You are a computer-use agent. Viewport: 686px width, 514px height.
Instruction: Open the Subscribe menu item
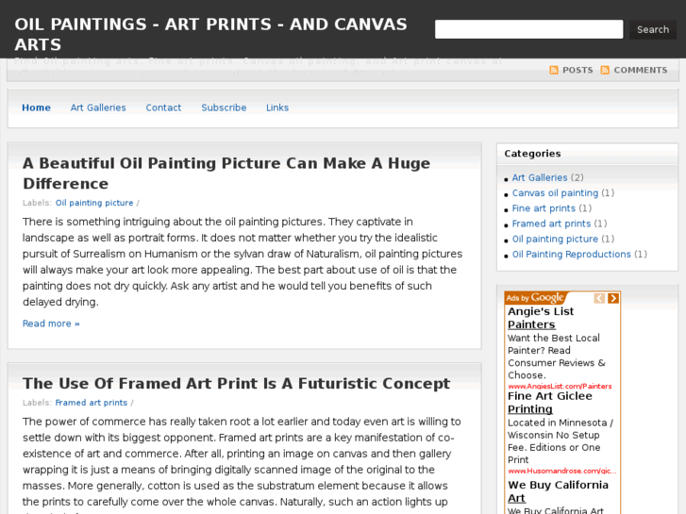click(x=224, y=108)
